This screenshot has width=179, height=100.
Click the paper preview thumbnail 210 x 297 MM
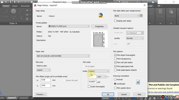[x=99, y=39]
